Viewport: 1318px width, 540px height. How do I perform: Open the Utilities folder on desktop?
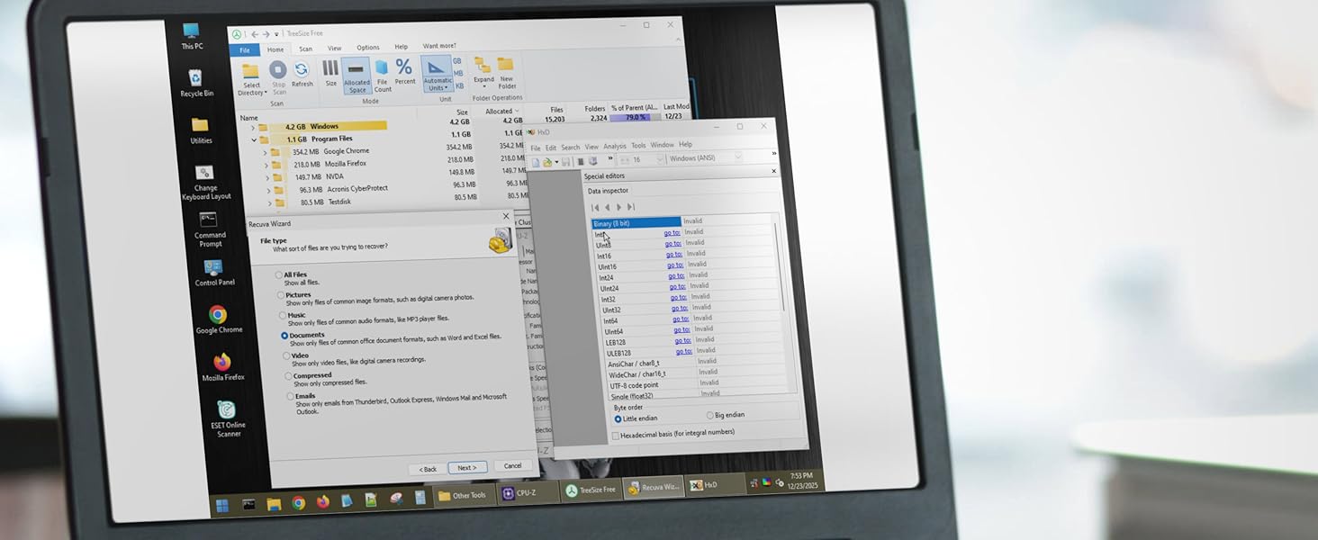201,130
